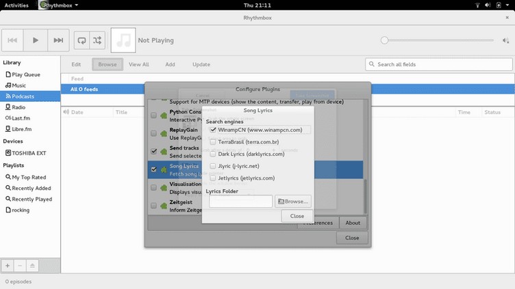Enable TerraBrasil search engine checkbox

point(213,142)
